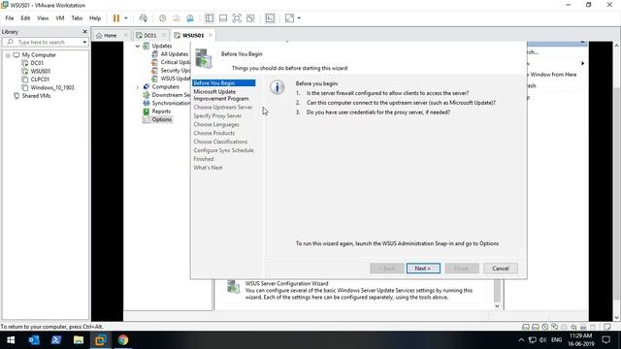Click the Synchronizations icon in WSUS tree
The width and height of the screenshot is (621, 349).
click(x=147, y=103)
